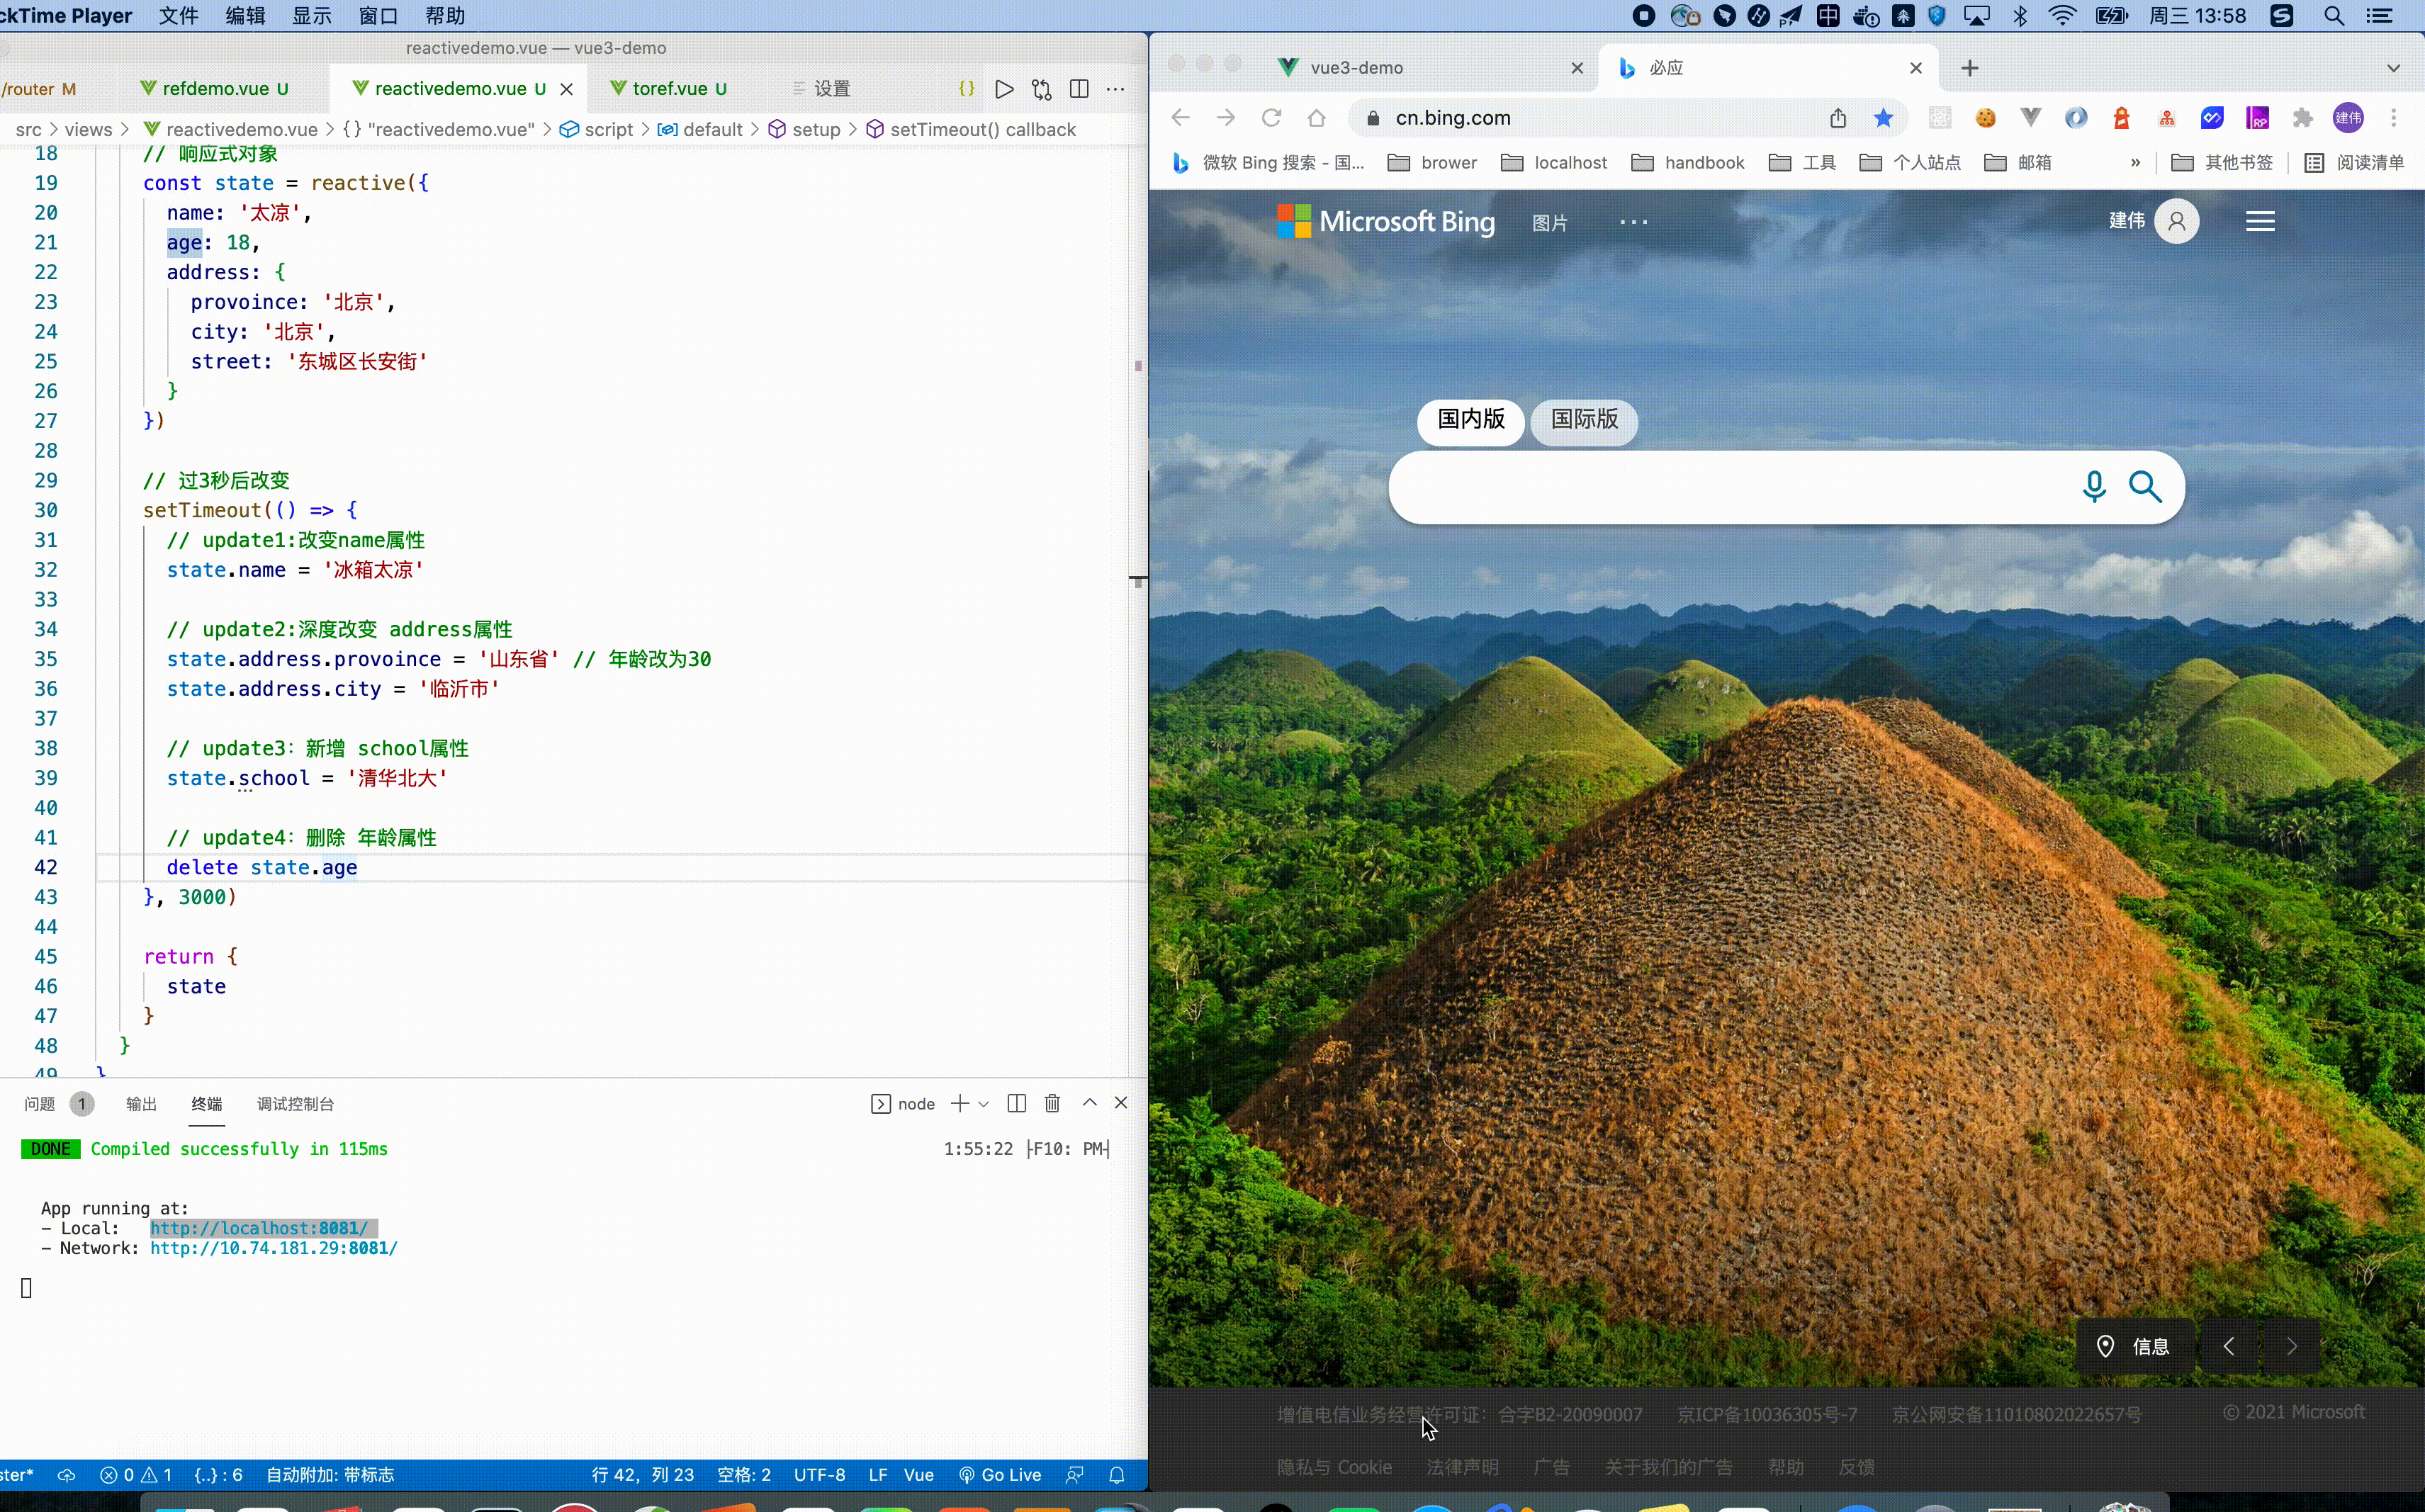This screenshot has height=1512, width=2425.
Task: Kill the terminal using the trash icon
Action: pyautogui.click(x=1052, y=1102)
